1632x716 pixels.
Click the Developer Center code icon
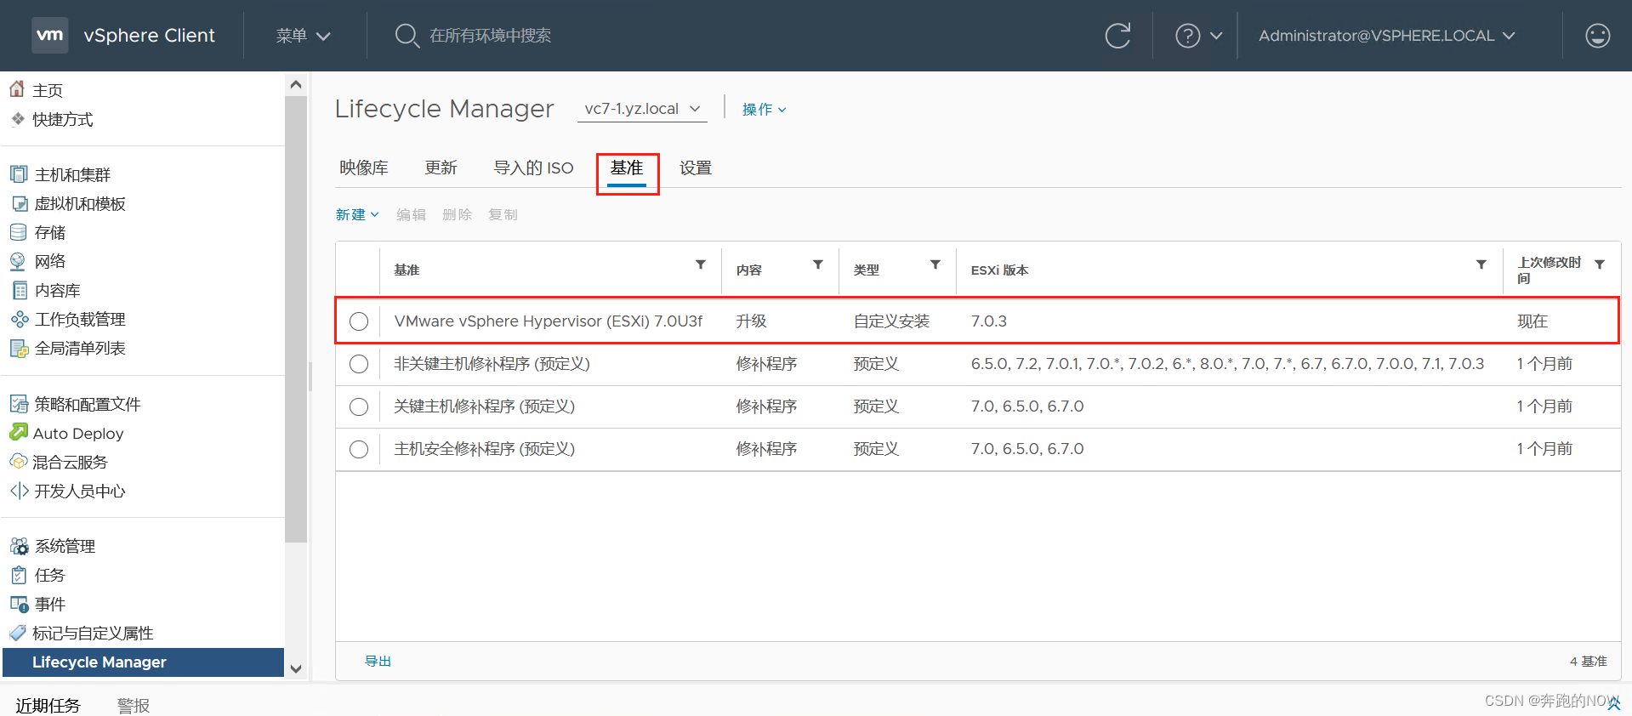(x=19, y=491)
